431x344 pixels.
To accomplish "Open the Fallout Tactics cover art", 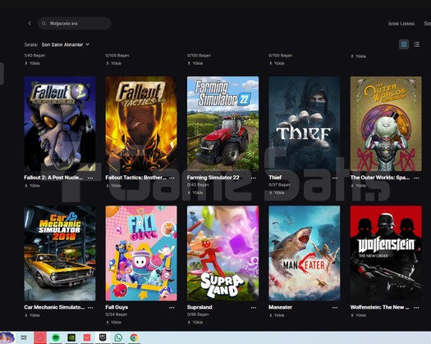I will click(x=141, y=124).
